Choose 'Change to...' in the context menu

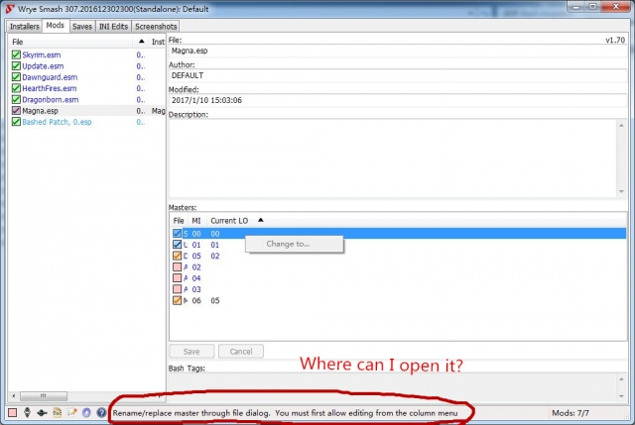295,244
